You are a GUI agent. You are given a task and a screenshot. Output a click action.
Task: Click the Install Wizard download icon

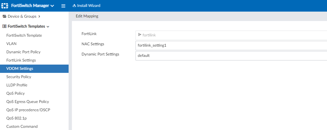(74, 6)
